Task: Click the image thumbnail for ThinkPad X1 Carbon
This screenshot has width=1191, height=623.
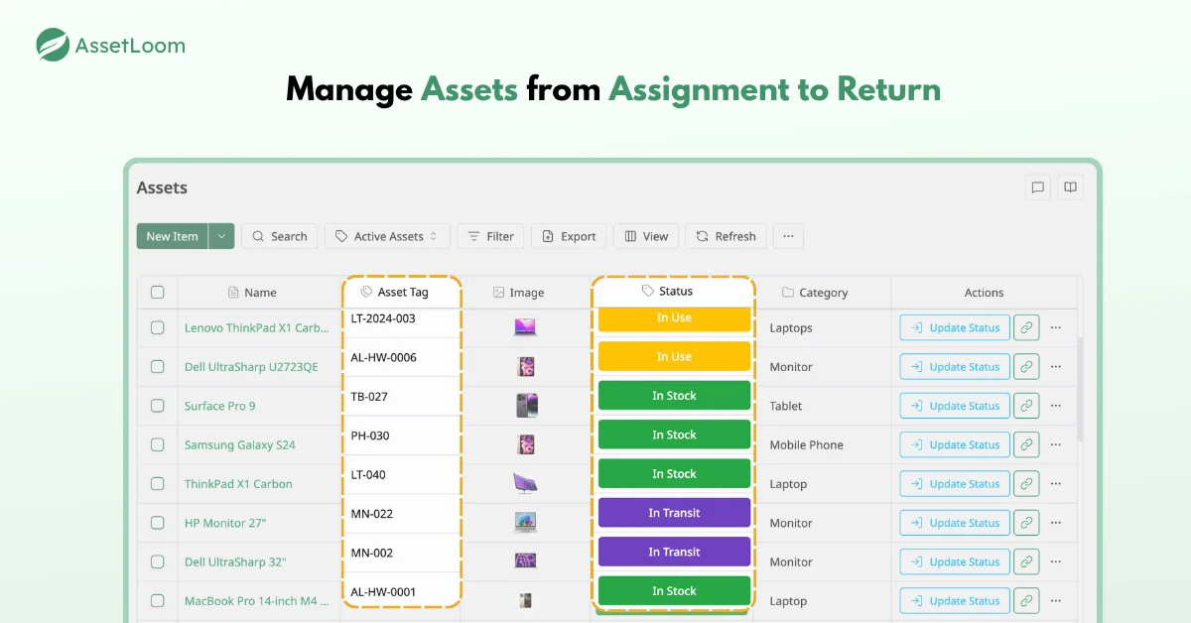Action: pos(526,483)
